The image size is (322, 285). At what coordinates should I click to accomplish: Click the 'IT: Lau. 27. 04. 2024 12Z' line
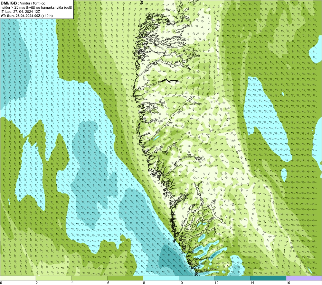[20, 12]
